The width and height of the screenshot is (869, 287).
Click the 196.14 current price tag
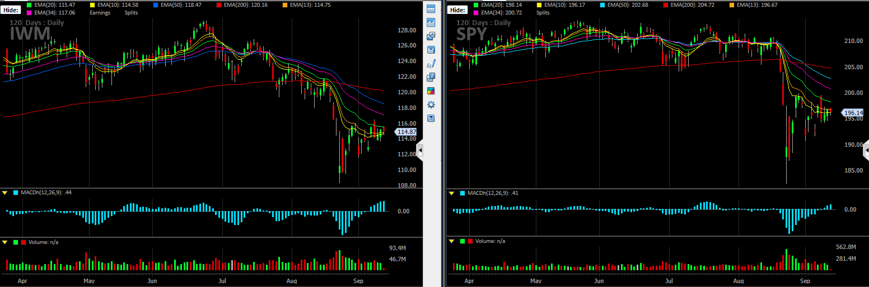click(x=852, y=113)
